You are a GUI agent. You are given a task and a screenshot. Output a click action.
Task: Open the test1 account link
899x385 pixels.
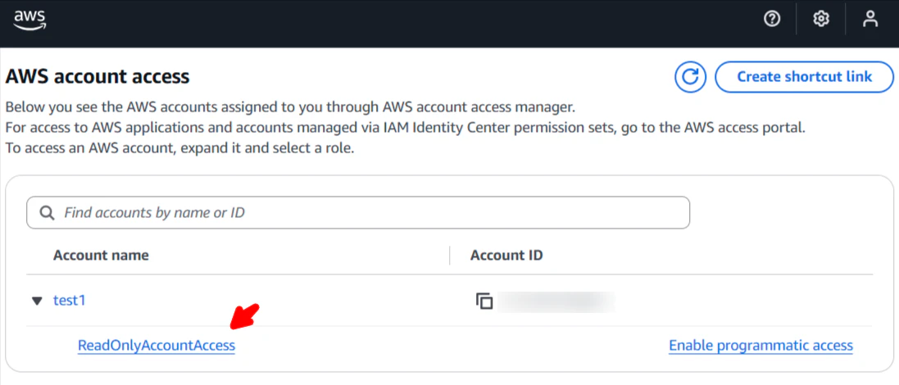tap(70, 300)
